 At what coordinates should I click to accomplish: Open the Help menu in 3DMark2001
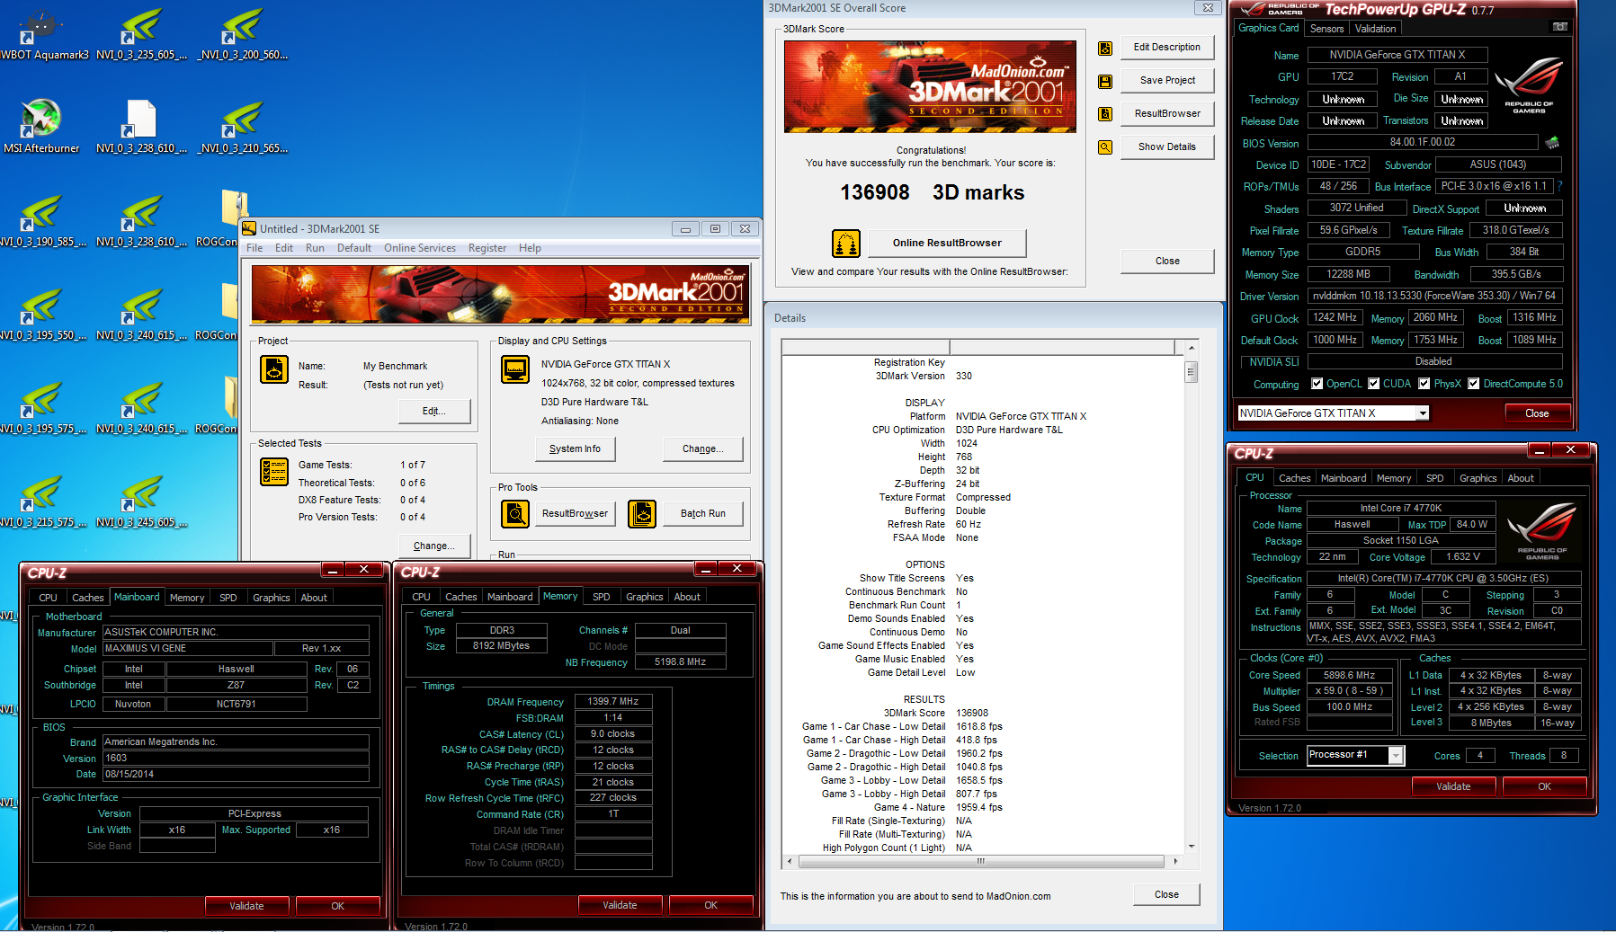point(530,248)
